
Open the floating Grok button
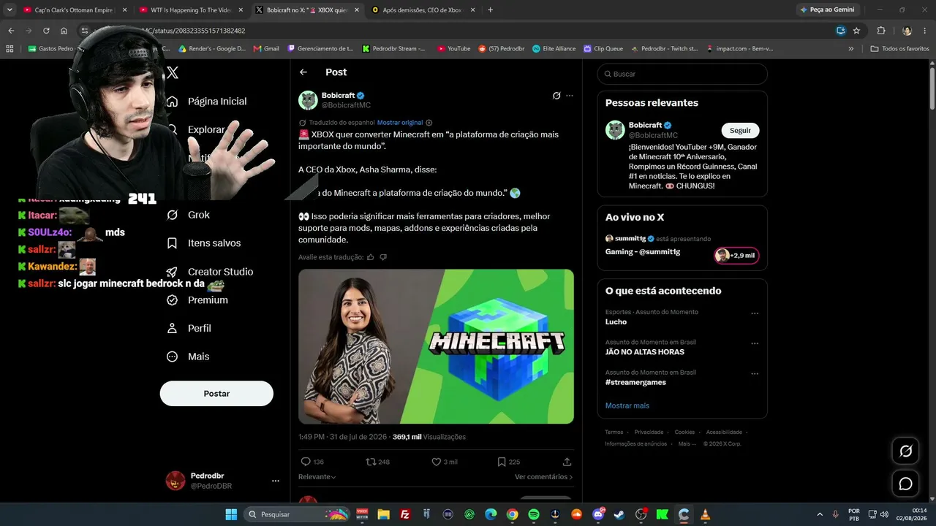(905, 451)
